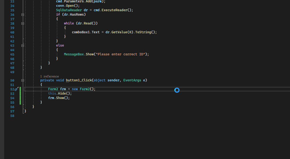Click conn.Open() on line 34
The height and width of the screenshot is (159, 290).
point(68,6)
